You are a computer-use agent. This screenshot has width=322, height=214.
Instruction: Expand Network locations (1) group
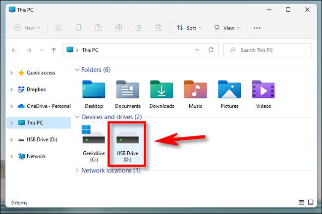[x=77, y=171]
